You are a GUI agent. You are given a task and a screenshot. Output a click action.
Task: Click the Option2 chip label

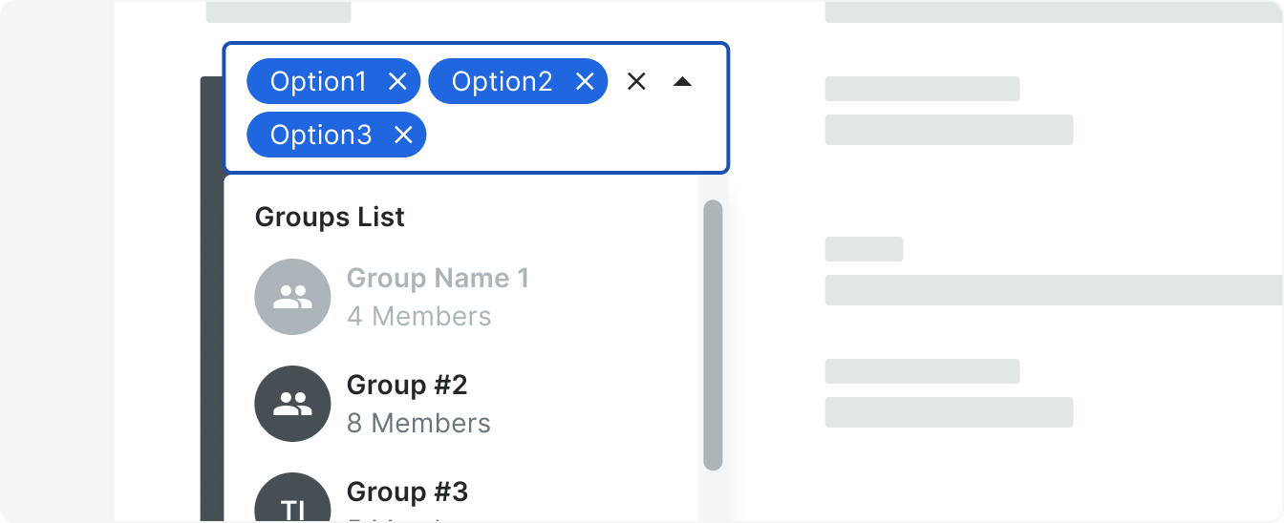pos(502,82)
